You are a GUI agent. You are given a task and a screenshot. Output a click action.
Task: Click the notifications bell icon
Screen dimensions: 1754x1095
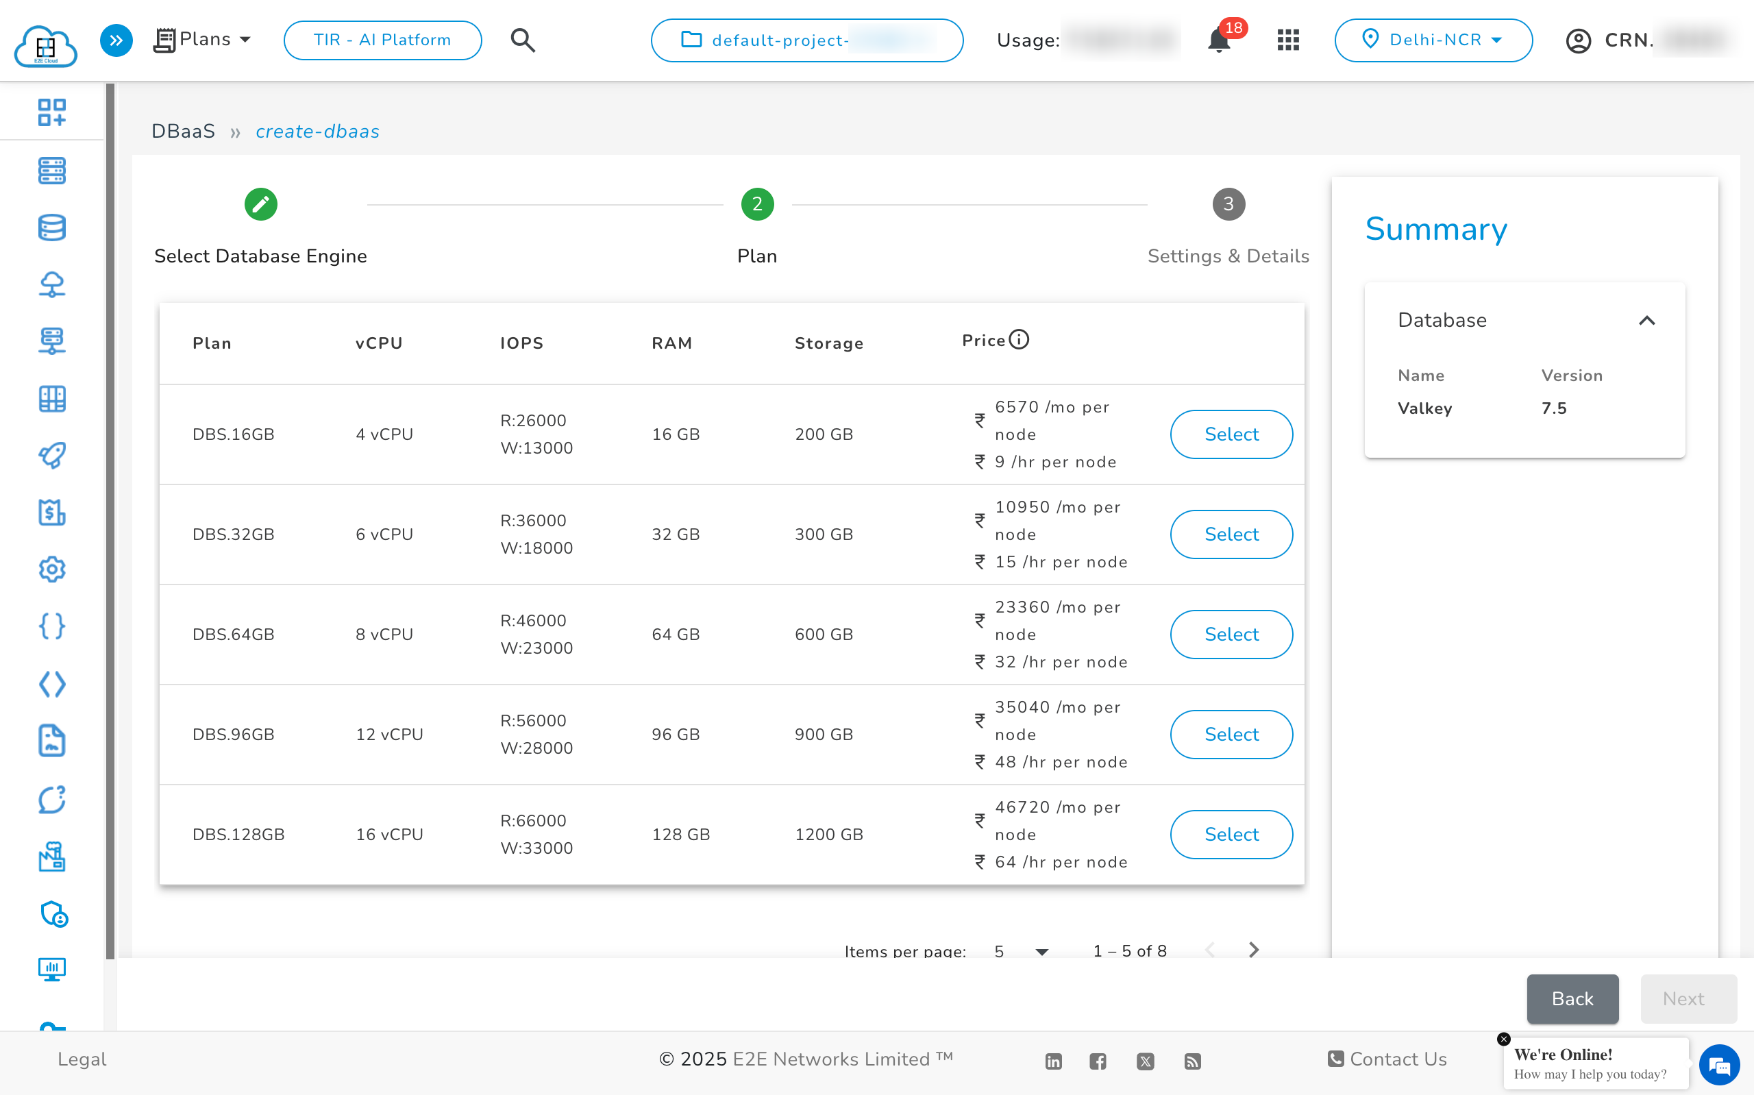[x=1219, y=40]
